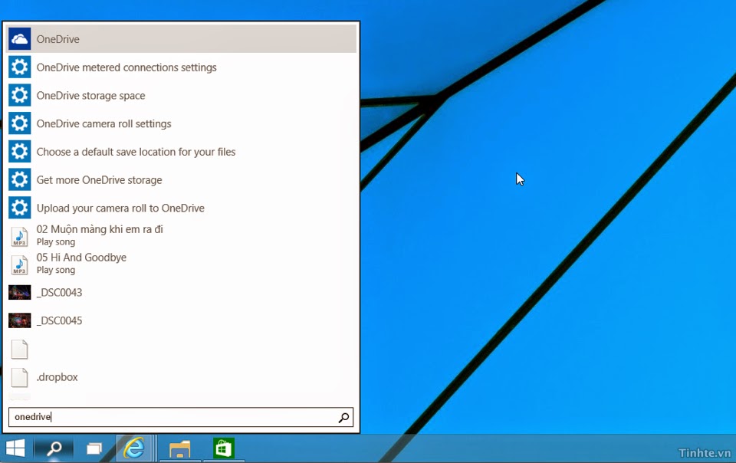This screenshot has height=463, width=736.
Task: Open Get more OneDrive storage result
Action: [x=99, y=180]
